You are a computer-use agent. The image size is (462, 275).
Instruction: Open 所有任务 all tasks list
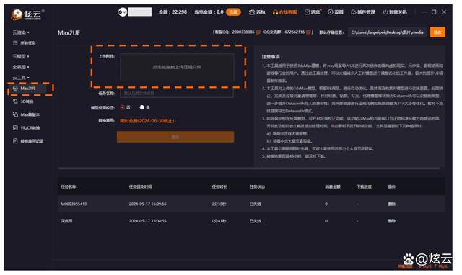tap(25, 43)
